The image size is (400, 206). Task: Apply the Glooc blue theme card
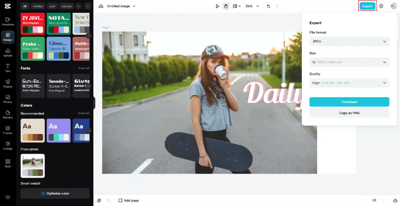click(x=58, y=48)
